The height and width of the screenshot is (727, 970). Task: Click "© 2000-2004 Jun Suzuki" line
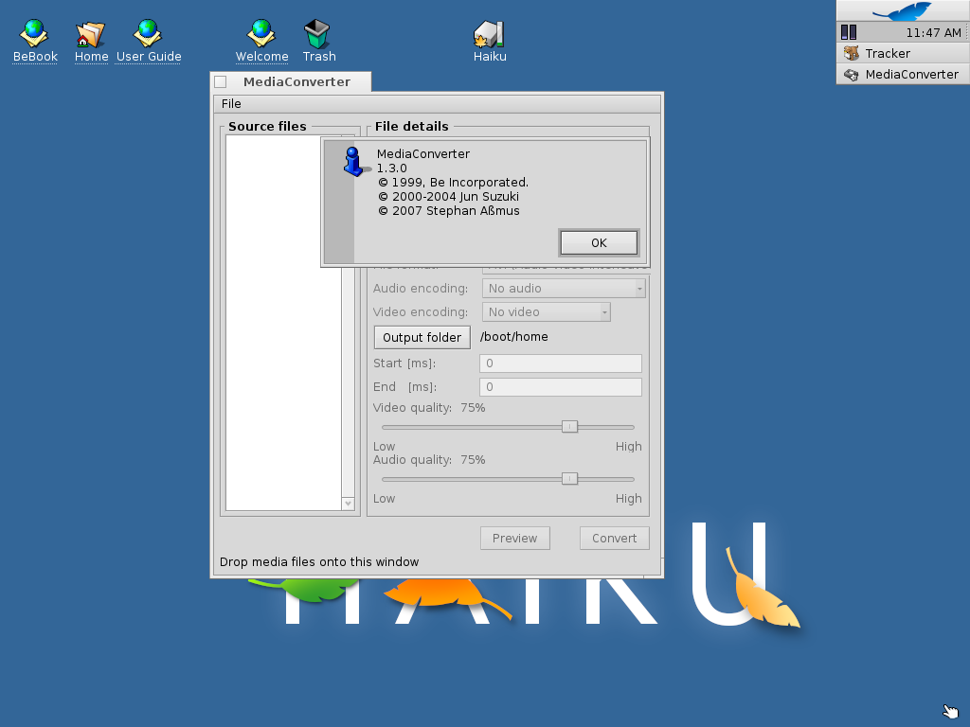click(x=448, y=197)
